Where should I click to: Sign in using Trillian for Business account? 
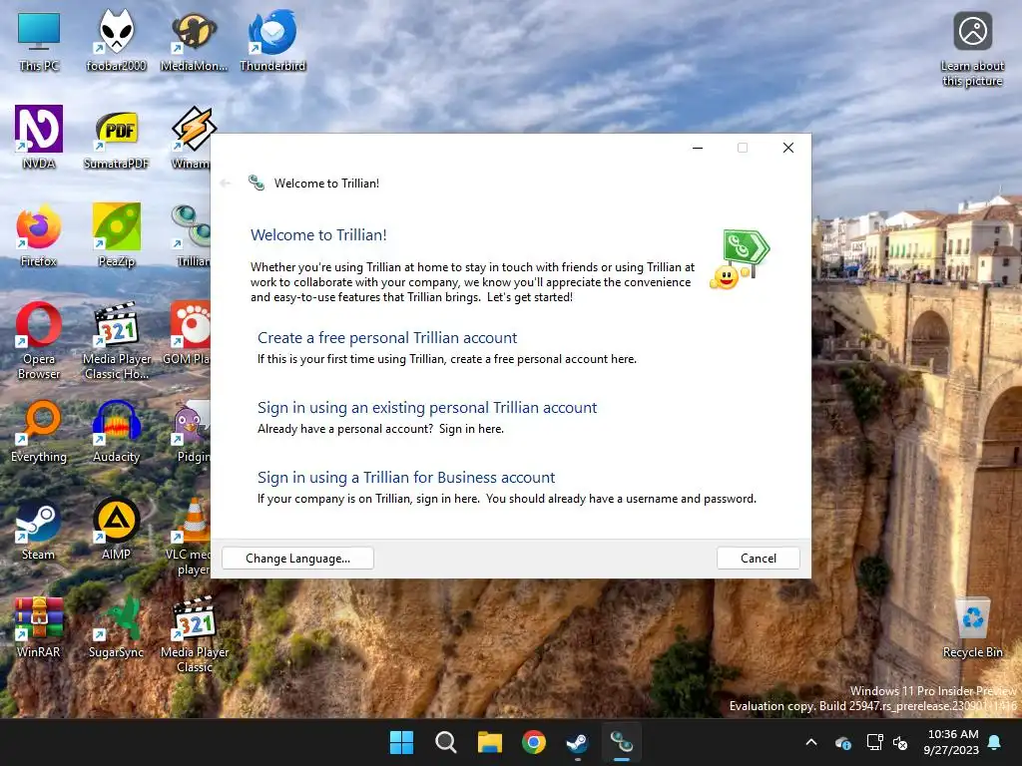tap(406, 477)
